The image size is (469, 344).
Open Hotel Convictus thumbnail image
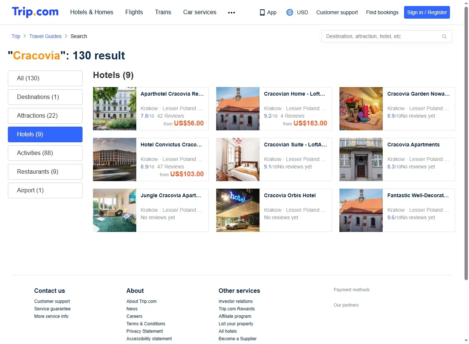[x=115, y=159]
